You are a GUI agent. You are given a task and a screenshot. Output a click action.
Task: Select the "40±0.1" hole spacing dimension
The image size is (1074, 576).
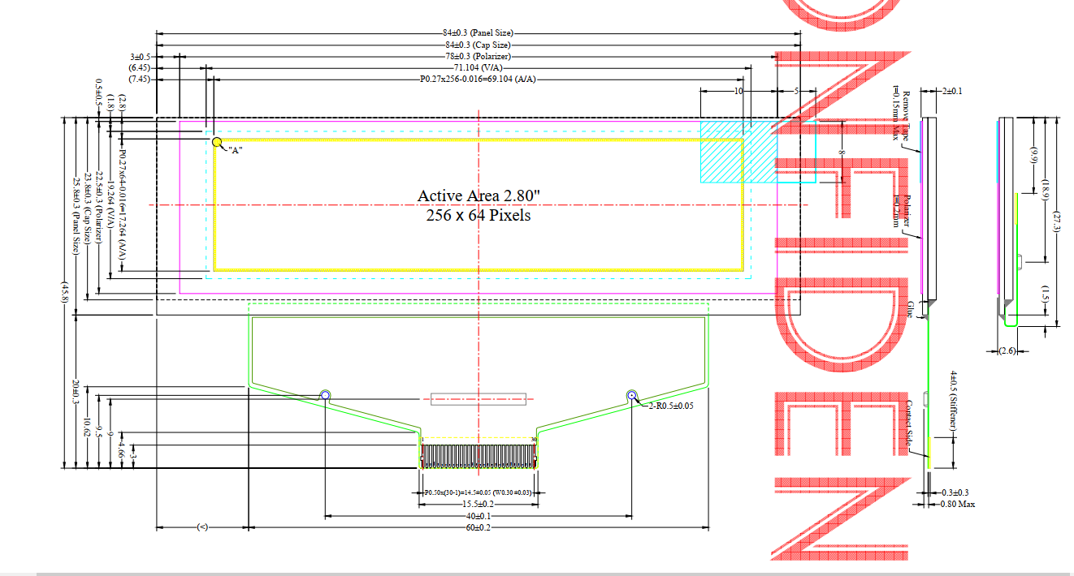tap(479, 516)
